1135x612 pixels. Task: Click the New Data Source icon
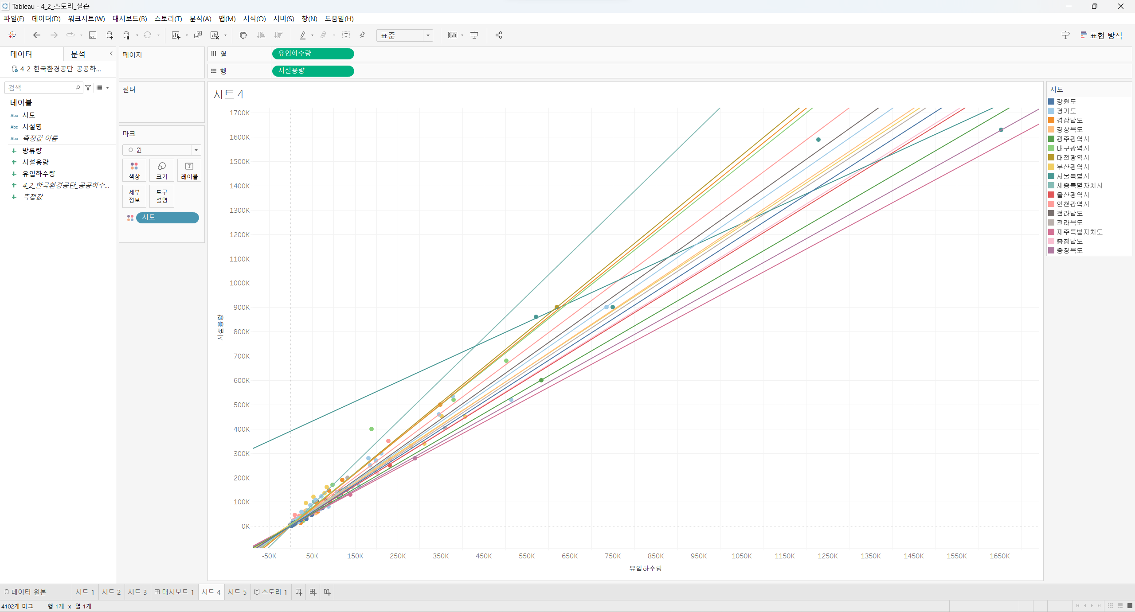110,35
